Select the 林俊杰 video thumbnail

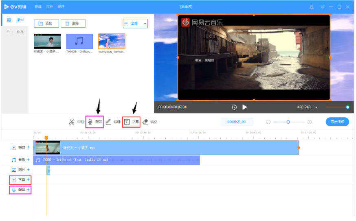pyautogui.click(x=47, y=41)
